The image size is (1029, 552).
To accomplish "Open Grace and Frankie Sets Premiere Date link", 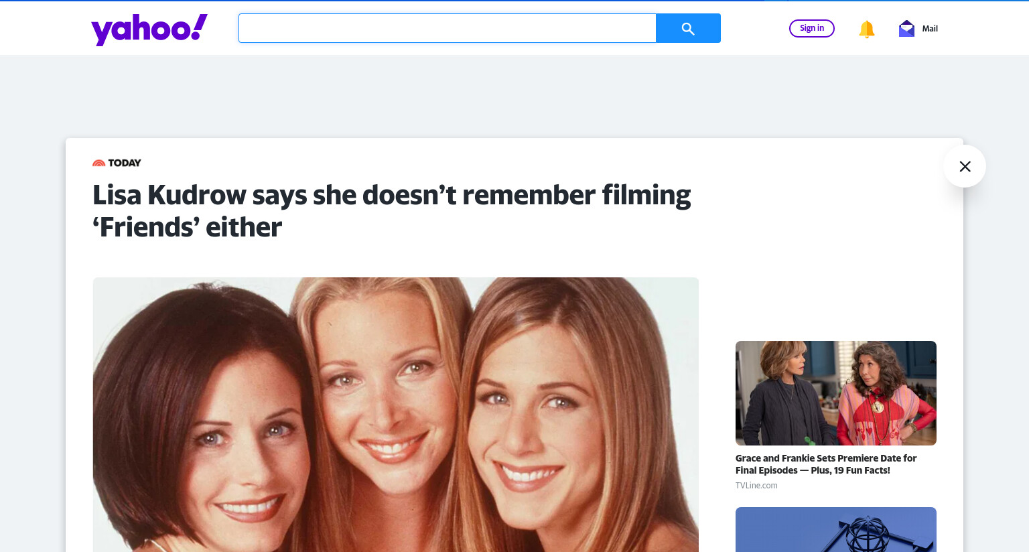I will point(826,464).
